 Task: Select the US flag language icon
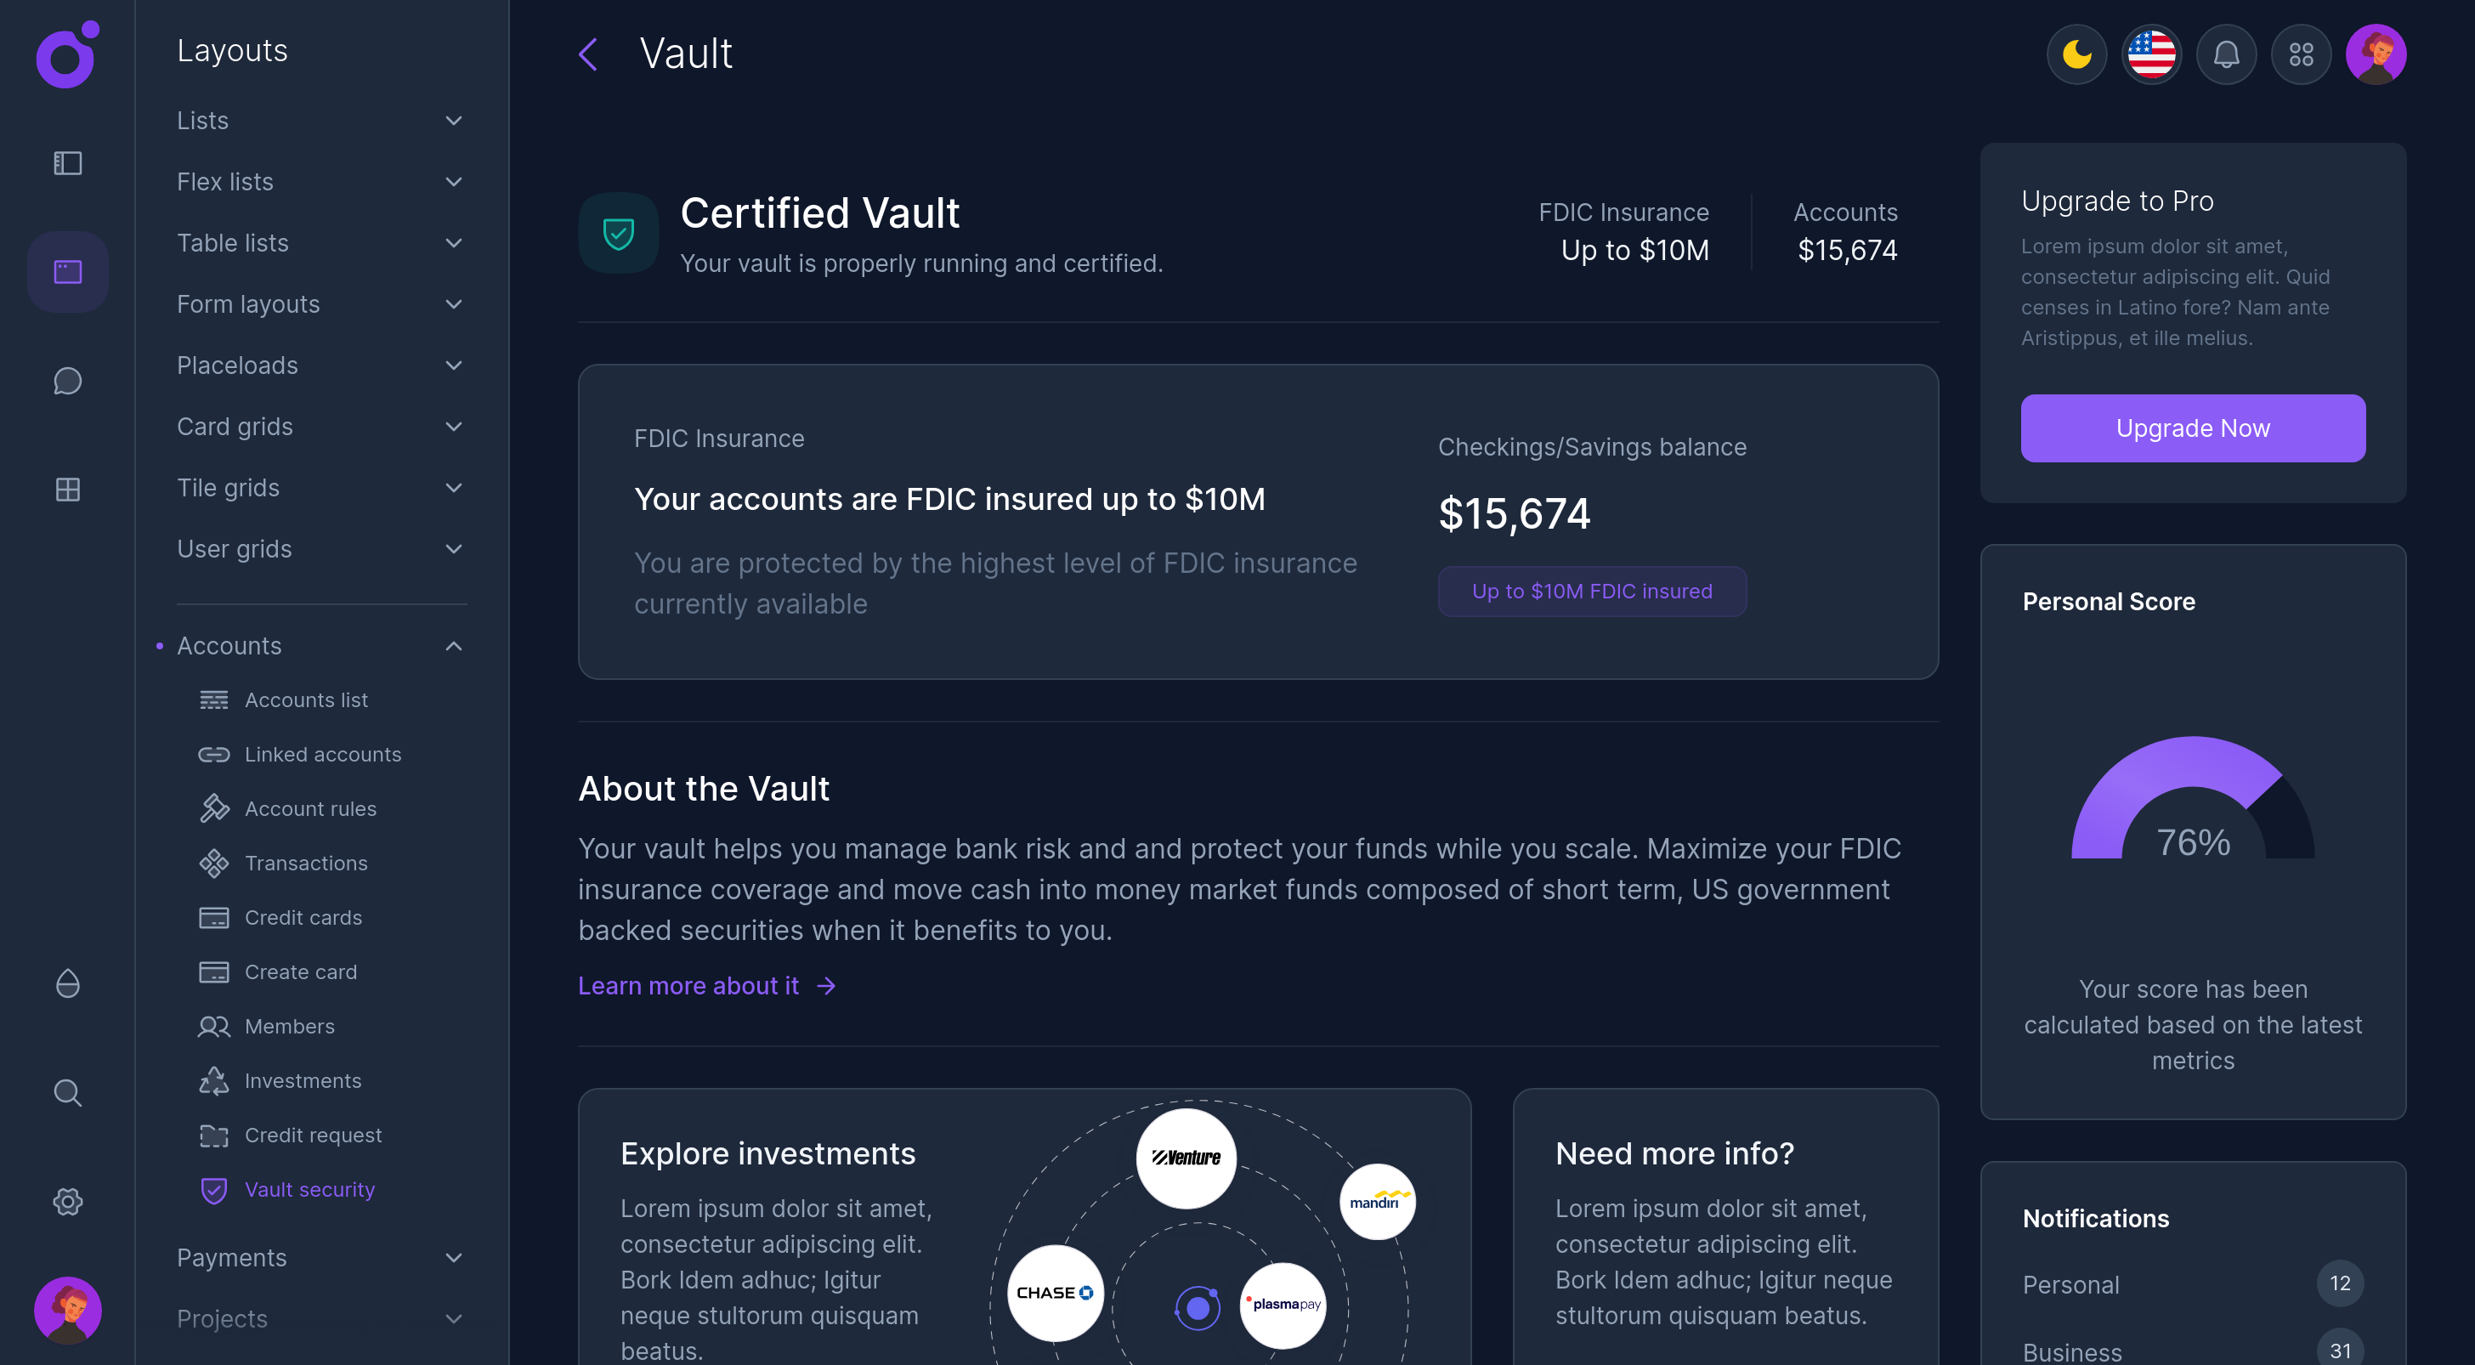(x=2151, y=54)
